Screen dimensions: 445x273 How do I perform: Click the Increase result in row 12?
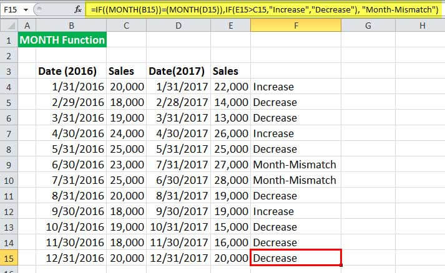pyautogui.click(x=296, y=211)
